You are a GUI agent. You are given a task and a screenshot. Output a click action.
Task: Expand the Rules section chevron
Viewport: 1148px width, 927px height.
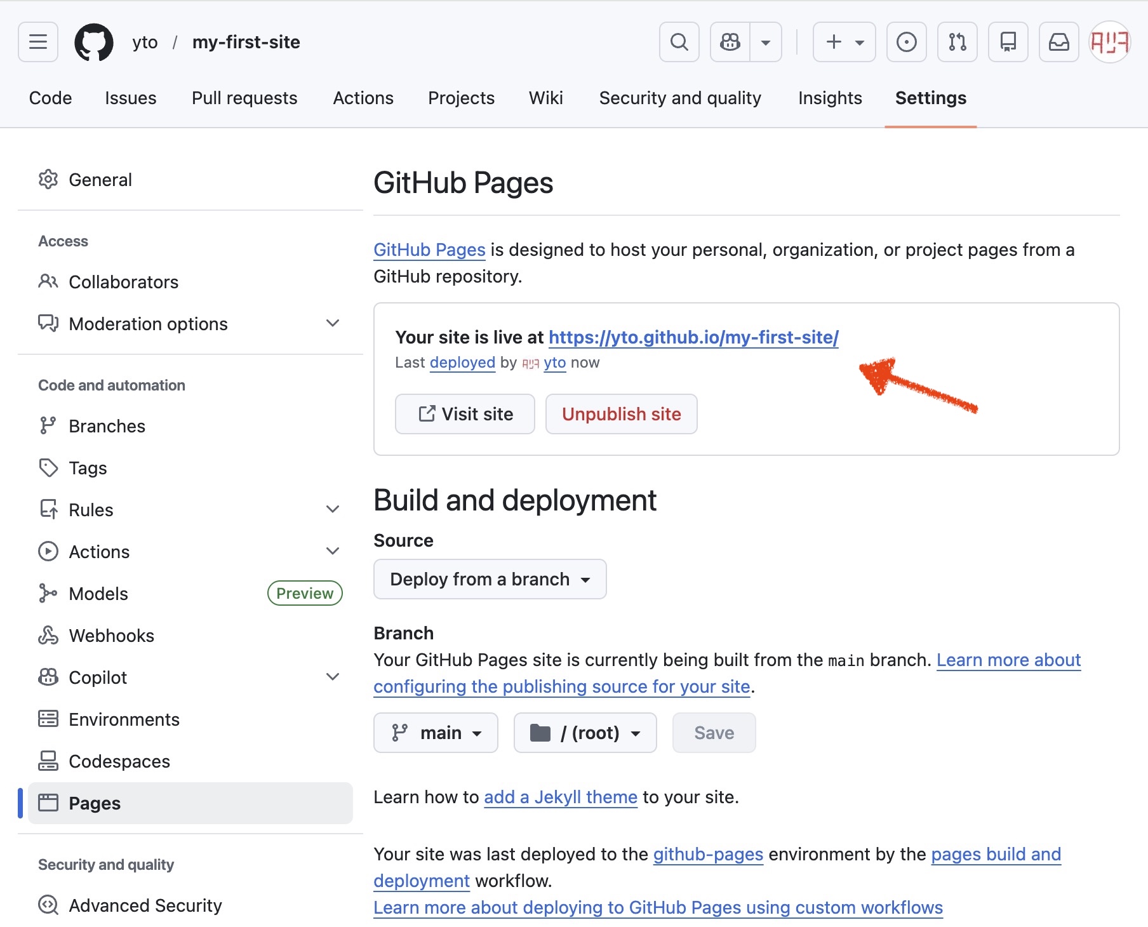(x=333, y=509)
